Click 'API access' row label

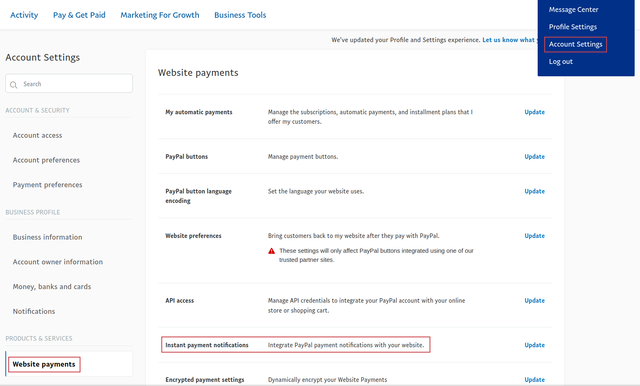pyautogui.click(x=179, y=301)
